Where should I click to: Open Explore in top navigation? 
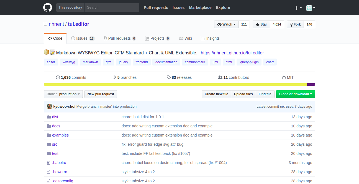pyautogui.click(x=223, y=7)
